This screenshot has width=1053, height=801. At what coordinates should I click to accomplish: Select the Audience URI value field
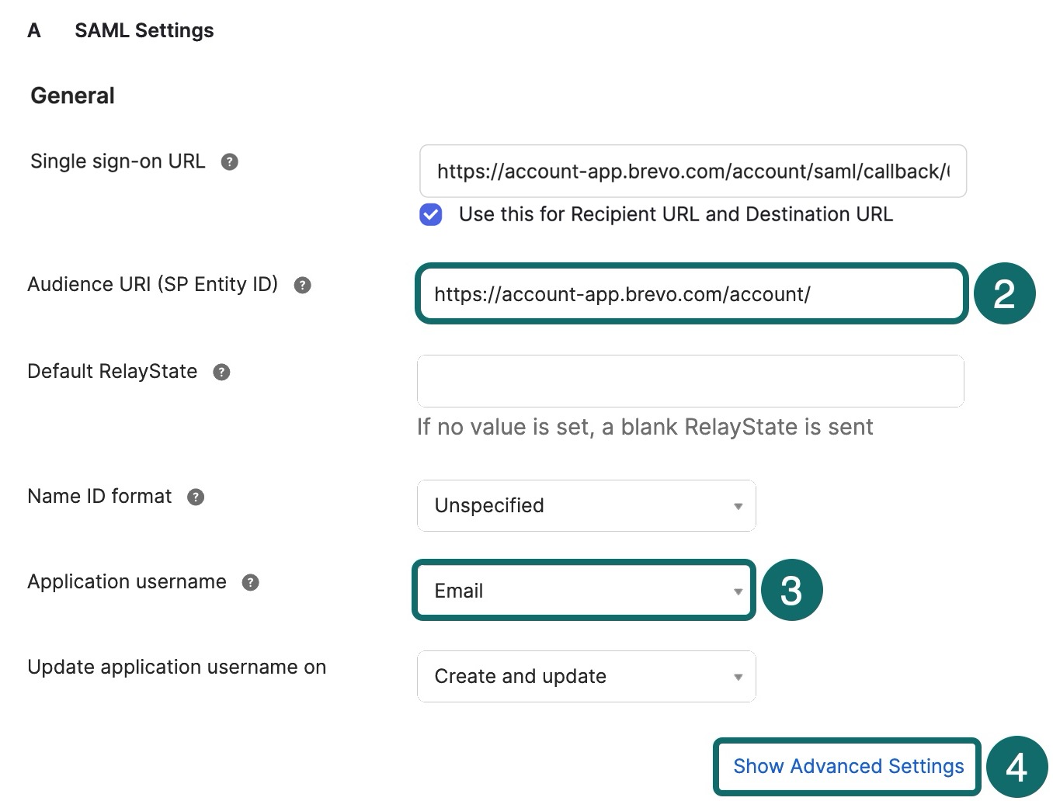pyautogui.click(x=690, y=294)
